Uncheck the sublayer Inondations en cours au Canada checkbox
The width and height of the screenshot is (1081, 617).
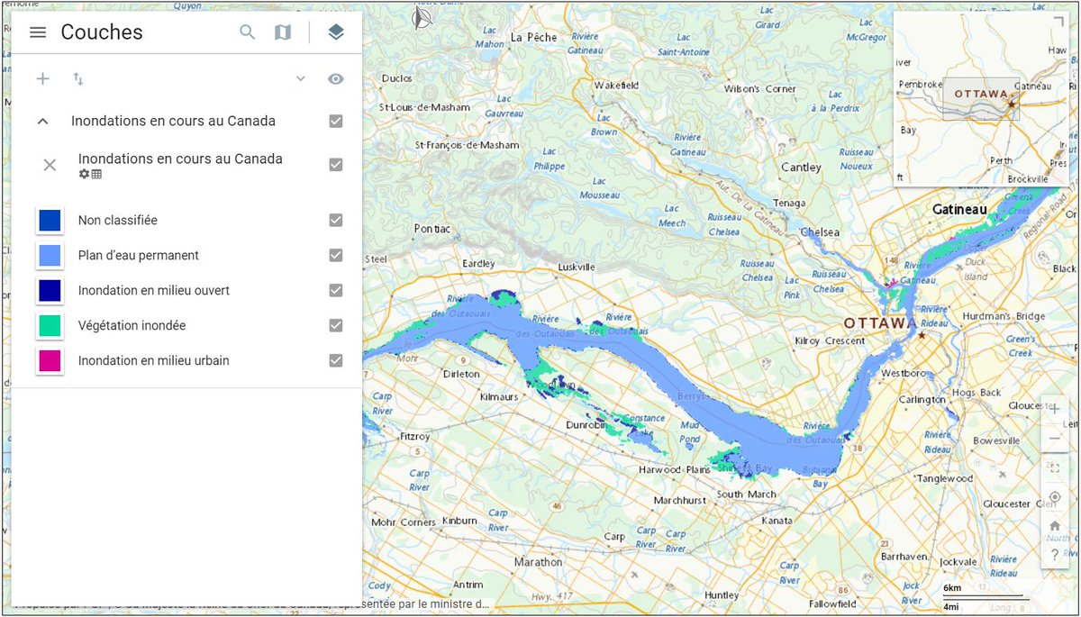coord(336,165)
